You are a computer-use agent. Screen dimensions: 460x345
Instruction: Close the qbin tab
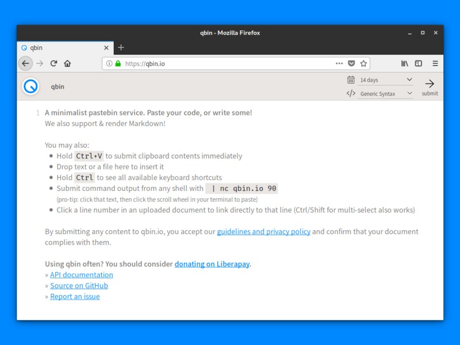(x=106, y=48)
